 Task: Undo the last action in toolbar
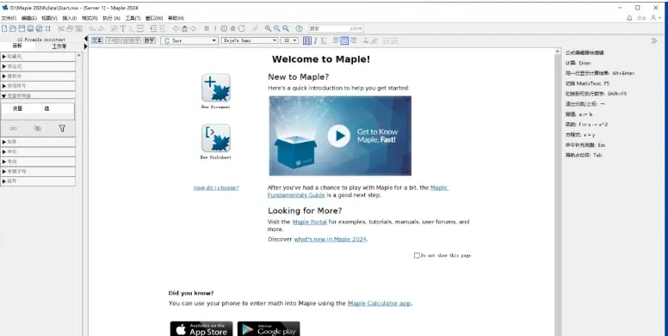coord(92,28)
